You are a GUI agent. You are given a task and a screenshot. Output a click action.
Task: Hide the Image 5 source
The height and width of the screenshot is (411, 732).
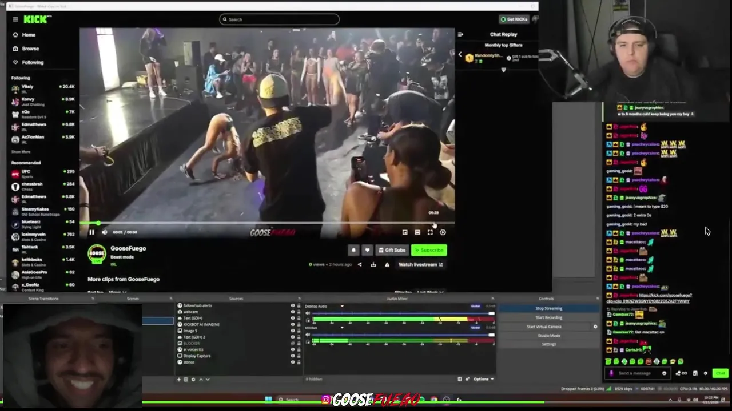coord(292,331)
